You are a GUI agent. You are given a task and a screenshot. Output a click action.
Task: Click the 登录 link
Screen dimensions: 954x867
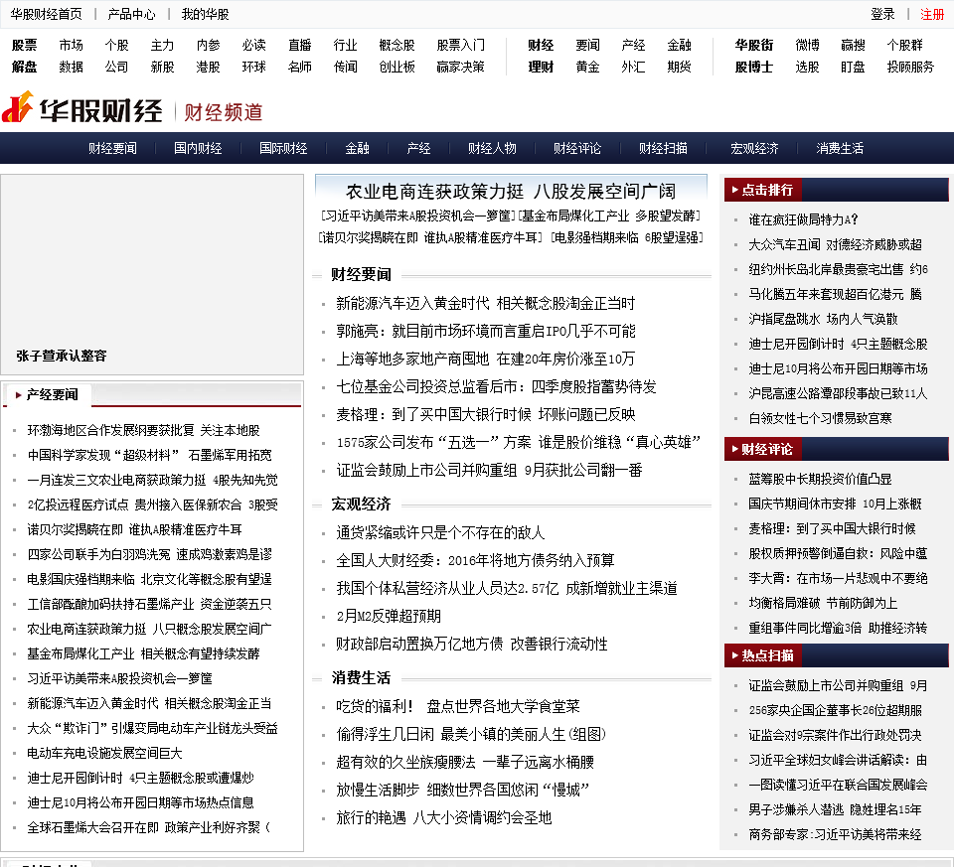click(x=882, y=14)
